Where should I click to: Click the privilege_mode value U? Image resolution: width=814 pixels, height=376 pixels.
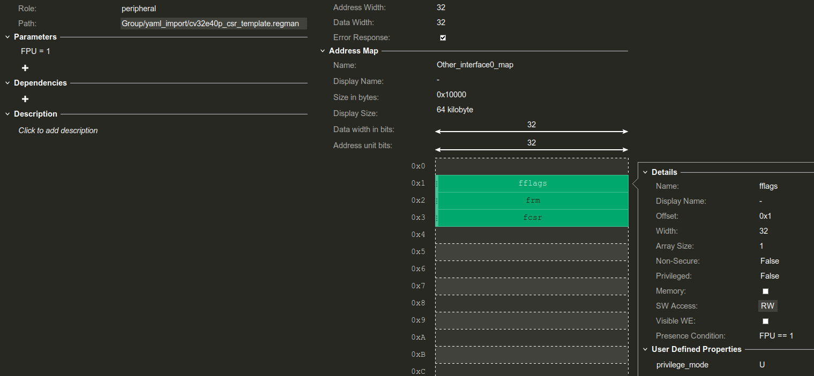[x=762, y=365]
